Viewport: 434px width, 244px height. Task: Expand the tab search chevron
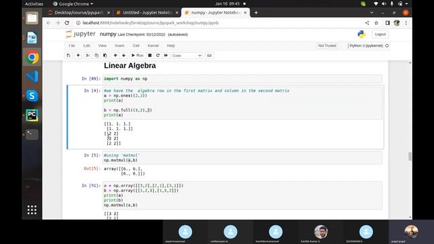click(372, 12)
